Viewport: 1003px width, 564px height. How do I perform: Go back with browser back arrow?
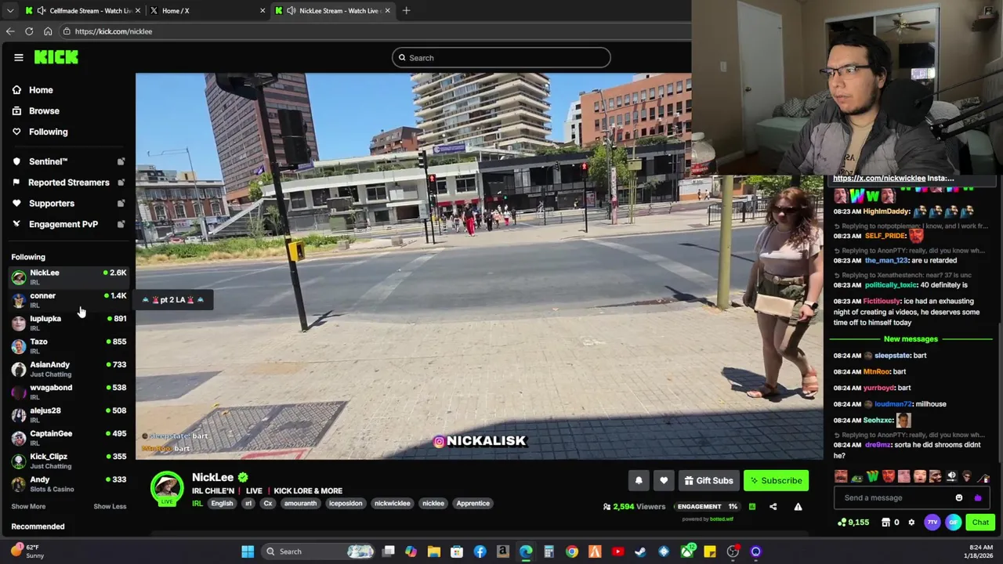[10, 31]
